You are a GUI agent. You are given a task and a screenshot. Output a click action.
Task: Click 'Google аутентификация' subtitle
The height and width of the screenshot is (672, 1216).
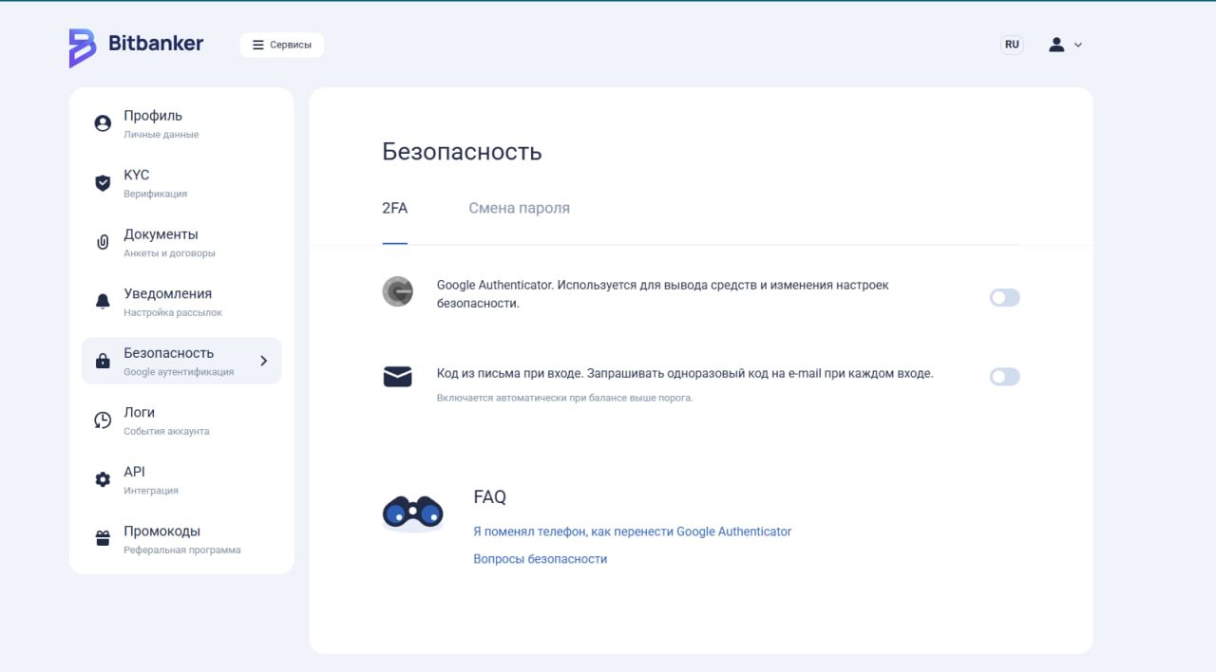click(x=179, y=372)
